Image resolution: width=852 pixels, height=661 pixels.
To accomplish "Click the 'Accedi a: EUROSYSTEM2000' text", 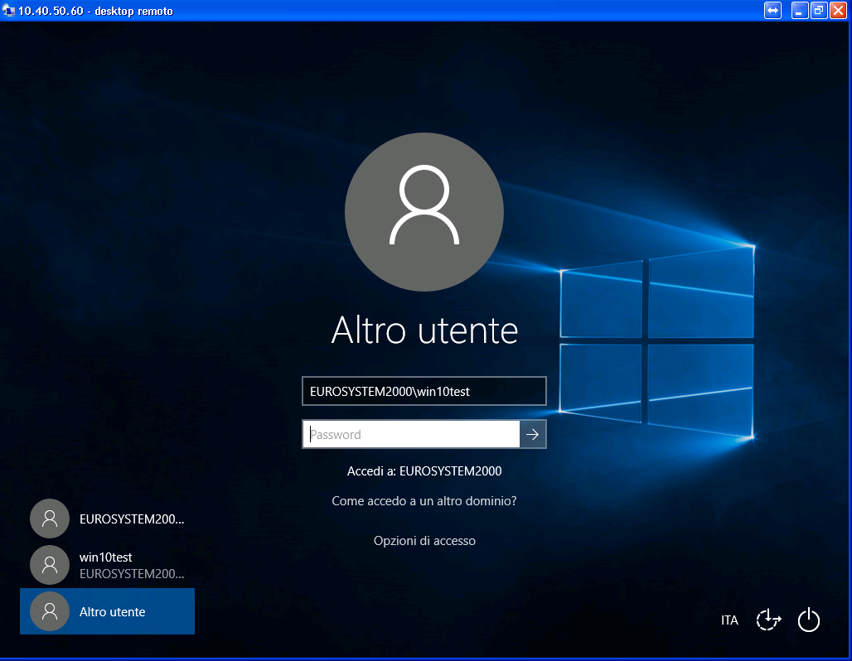I will pos(424,471).
